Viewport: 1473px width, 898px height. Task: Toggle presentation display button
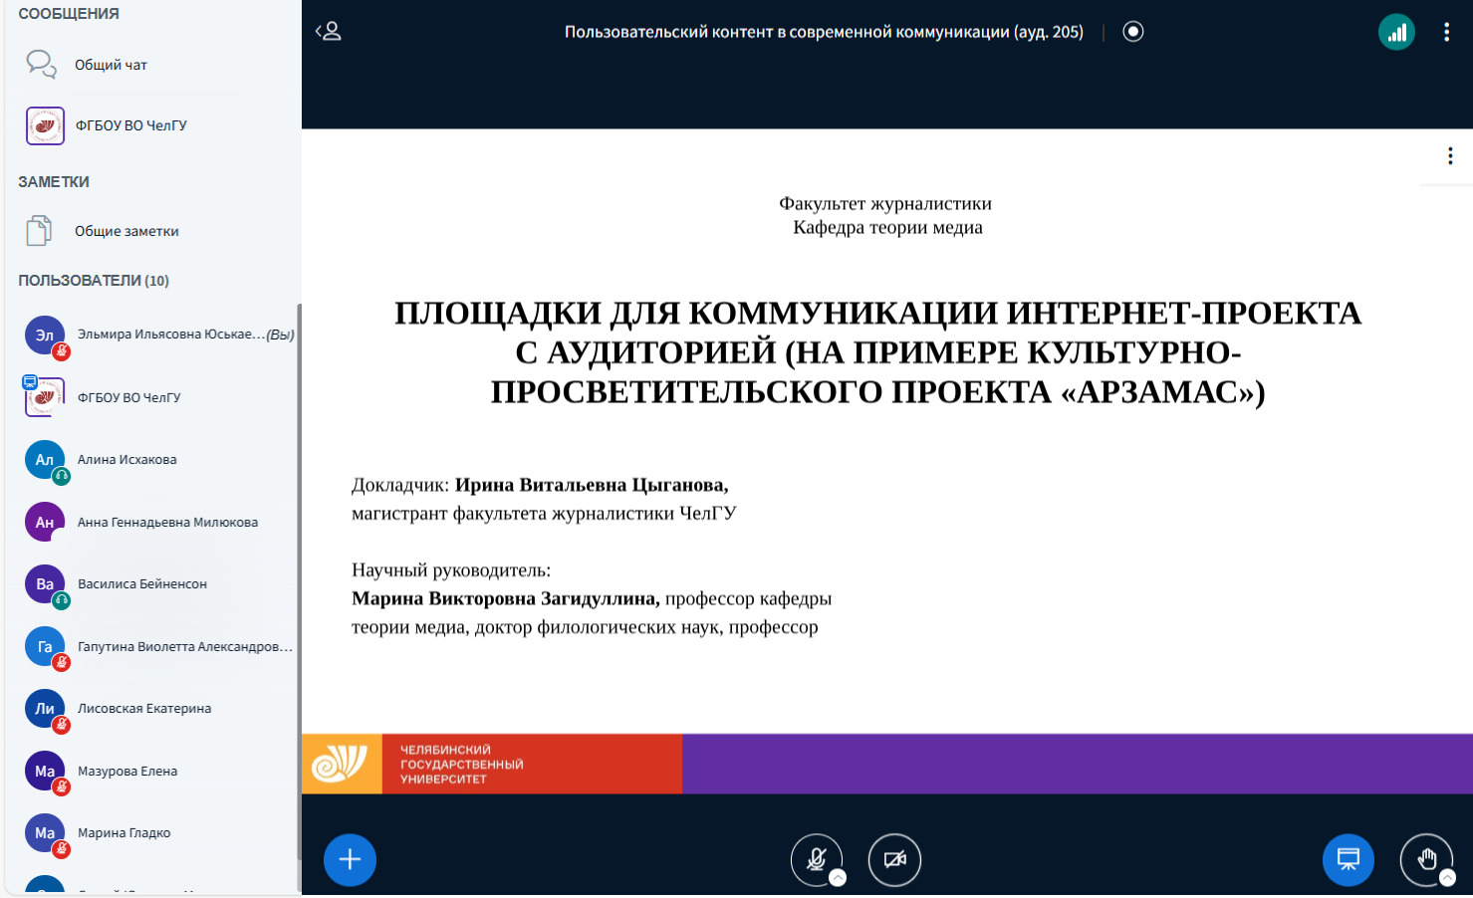[x=1348, y=859]
